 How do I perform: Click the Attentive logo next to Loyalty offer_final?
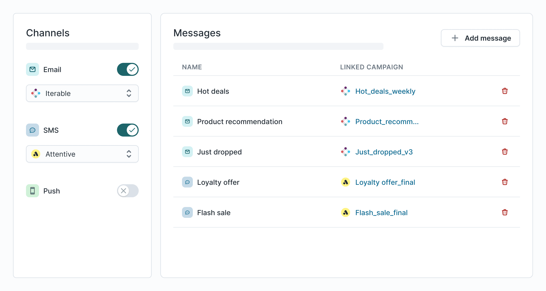[x=345, y=182]
